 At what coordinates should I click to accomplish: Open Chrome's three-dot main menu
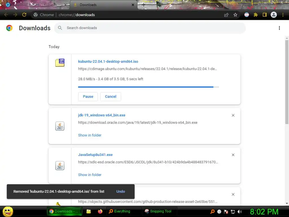283,15
